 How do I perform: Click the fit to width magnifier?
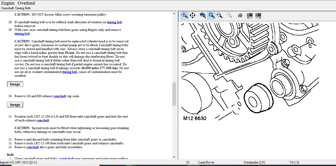[219, 15]
